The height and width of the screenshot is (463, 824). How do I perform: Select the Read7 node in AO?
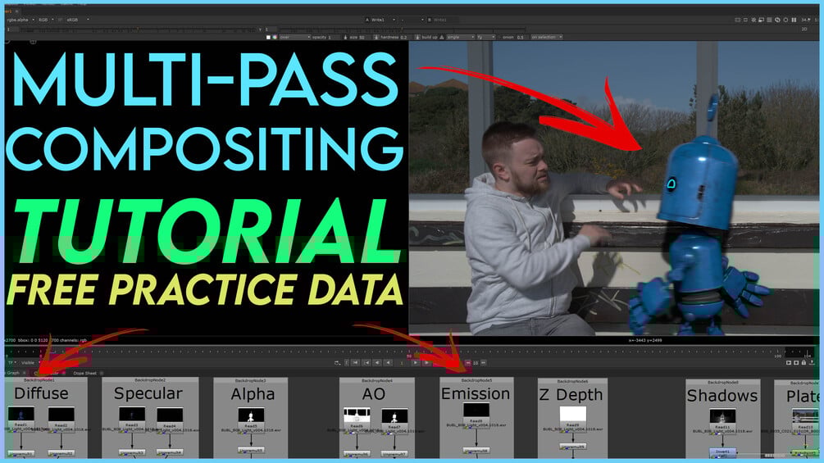(x=394, y=421)
